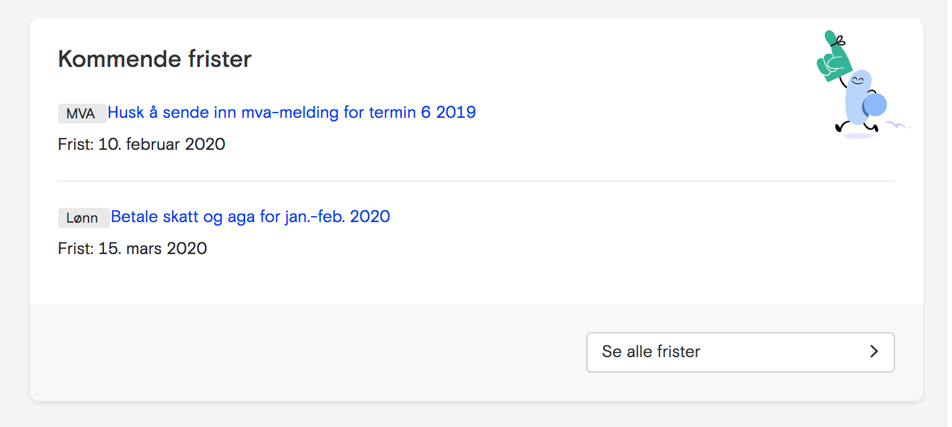The height and width of the screenshot is (427, 952).
Task: Open Betale skatt og aga jan.-feb. 2020
Action: tap(250, 217)
